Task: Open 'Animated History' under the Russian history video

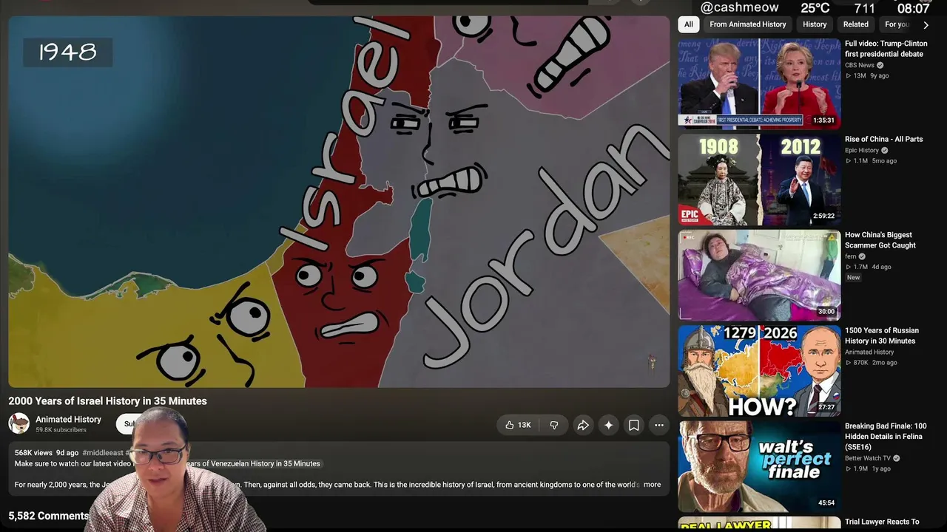Action: [x=869, y=352]
